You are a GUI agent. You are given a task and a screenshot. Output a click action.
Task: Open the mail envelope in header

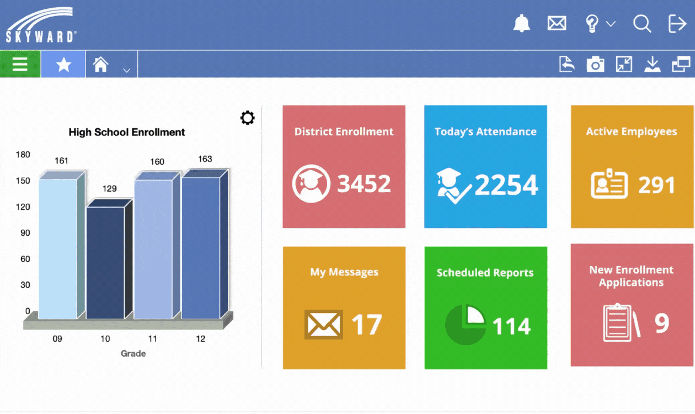click(557, 23)
